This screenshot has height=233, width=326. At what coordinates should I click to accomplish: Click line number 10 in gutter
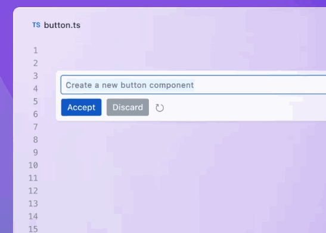pos(33,165)
